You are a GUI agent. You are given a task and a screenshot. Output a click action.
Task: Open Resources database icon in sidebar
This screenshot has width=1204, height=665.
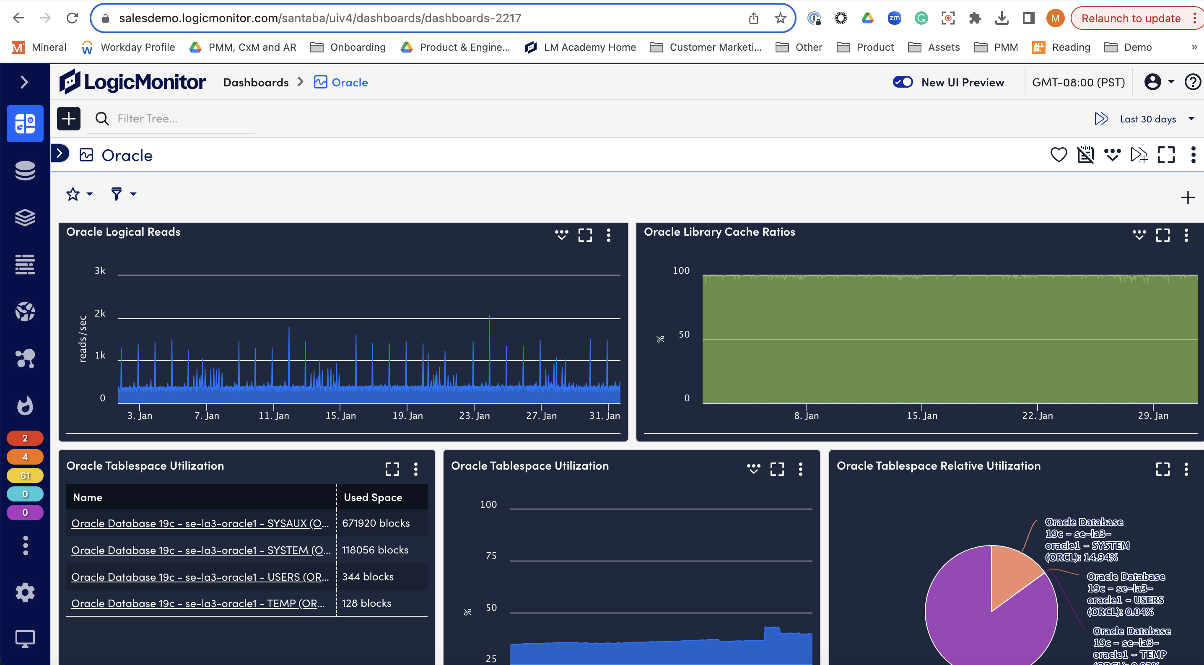point(25,171)
